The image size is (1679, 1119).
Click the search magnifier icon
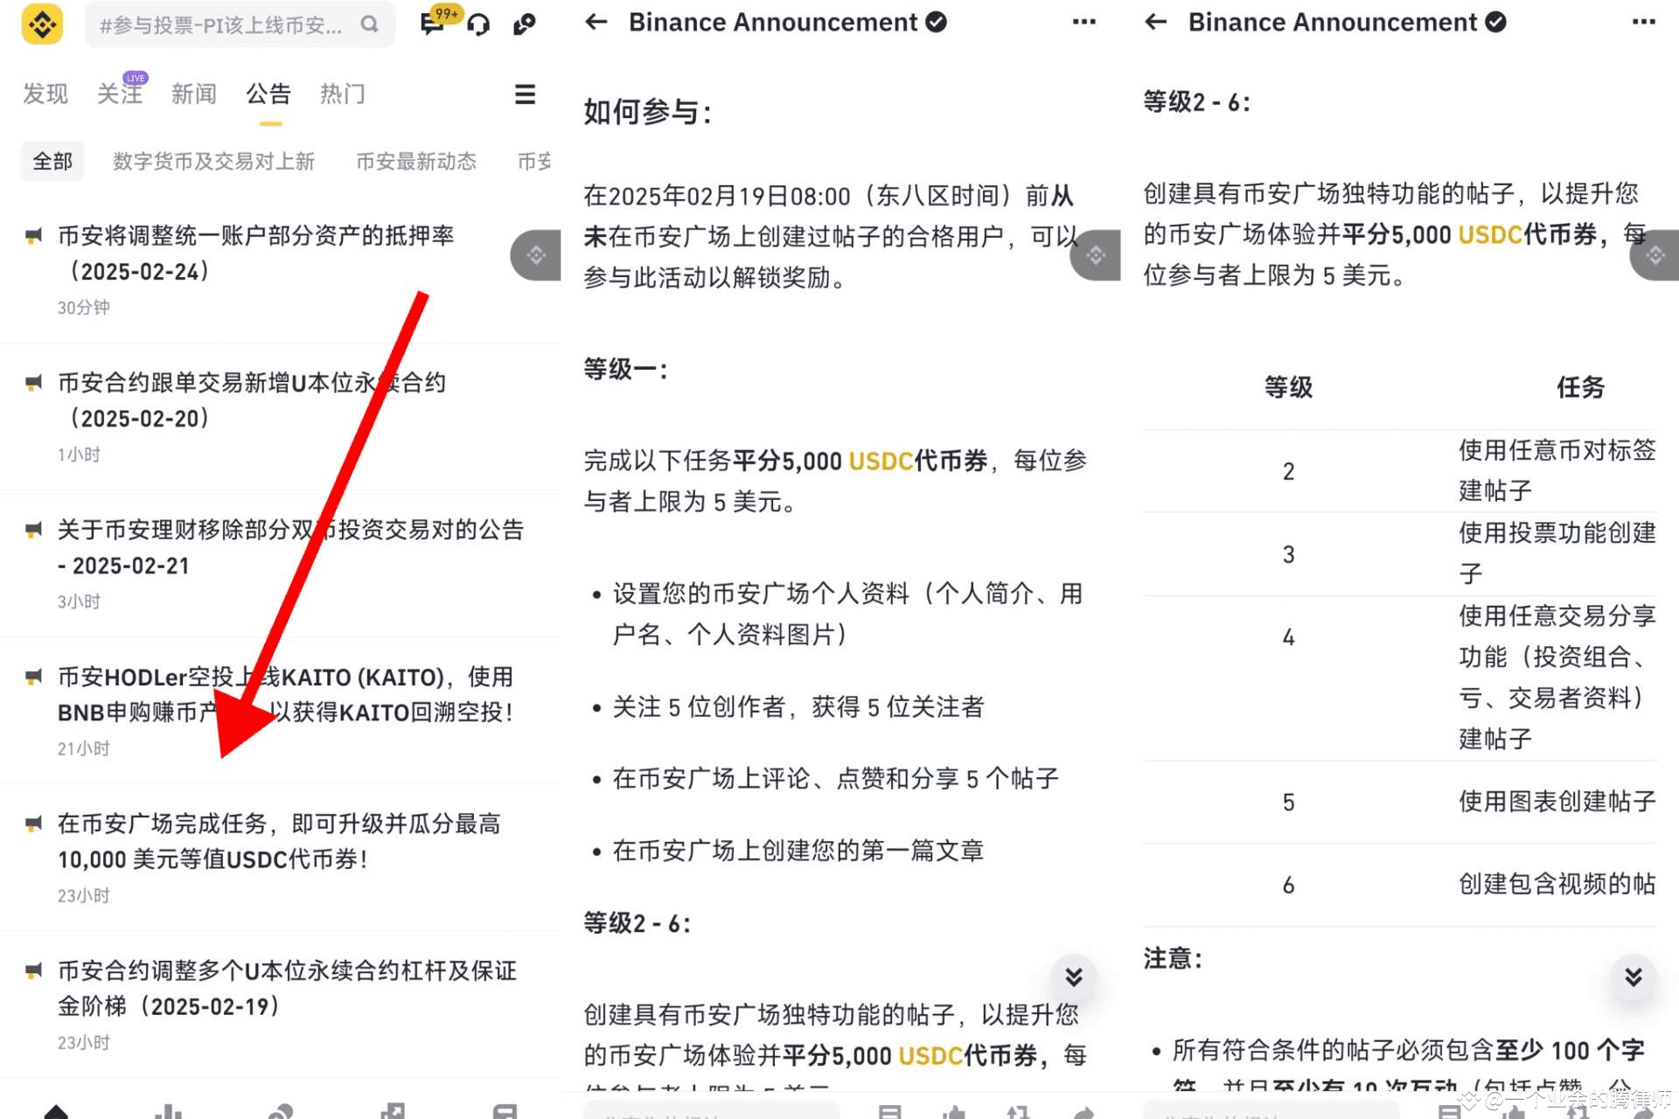pyautogui.click(x=369, y=24)
